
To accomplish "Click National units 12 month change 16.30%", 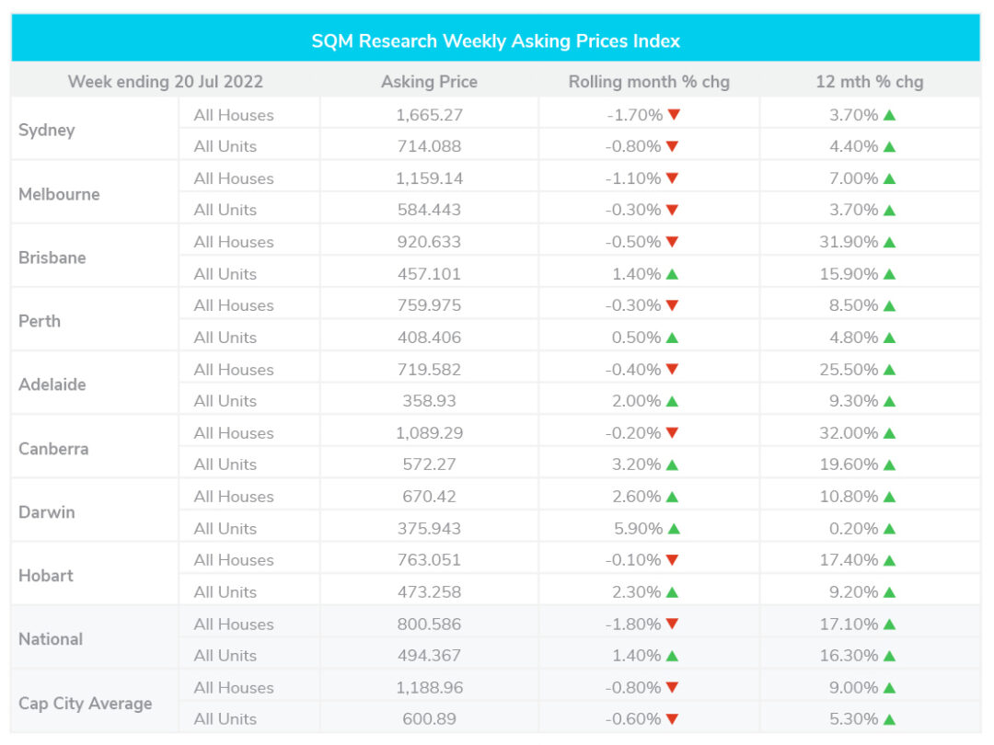I will click(849, 656).
